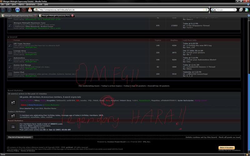The image size is (250, 156).
Task: Click the Wangan Midnight Maximum Tune forum status icon
Action: (10, 26)
